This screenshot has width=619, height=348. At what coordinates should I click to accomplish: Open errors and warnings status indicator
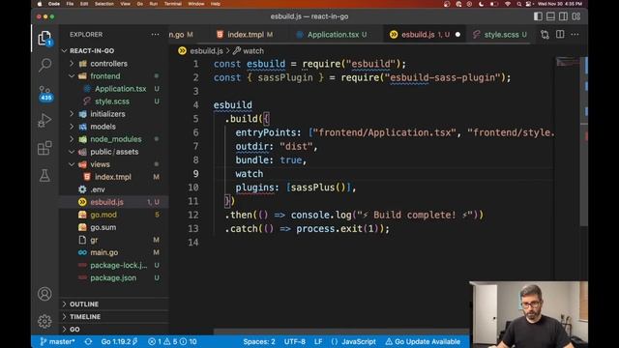[172, 341]
